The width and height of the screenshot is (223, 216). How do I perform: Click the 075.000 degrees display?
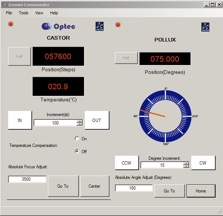pyautogui.click(x=165, y=59)
